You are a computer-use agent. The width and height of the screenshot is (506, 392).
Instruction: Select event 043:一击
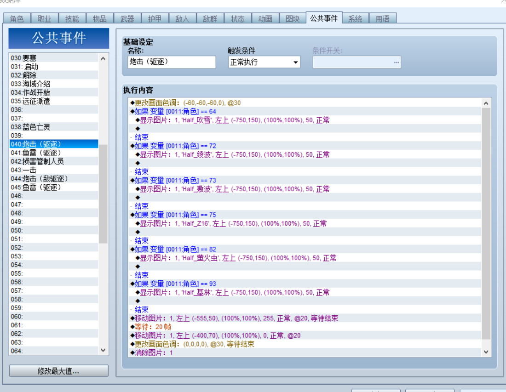(x=54, y=170)
